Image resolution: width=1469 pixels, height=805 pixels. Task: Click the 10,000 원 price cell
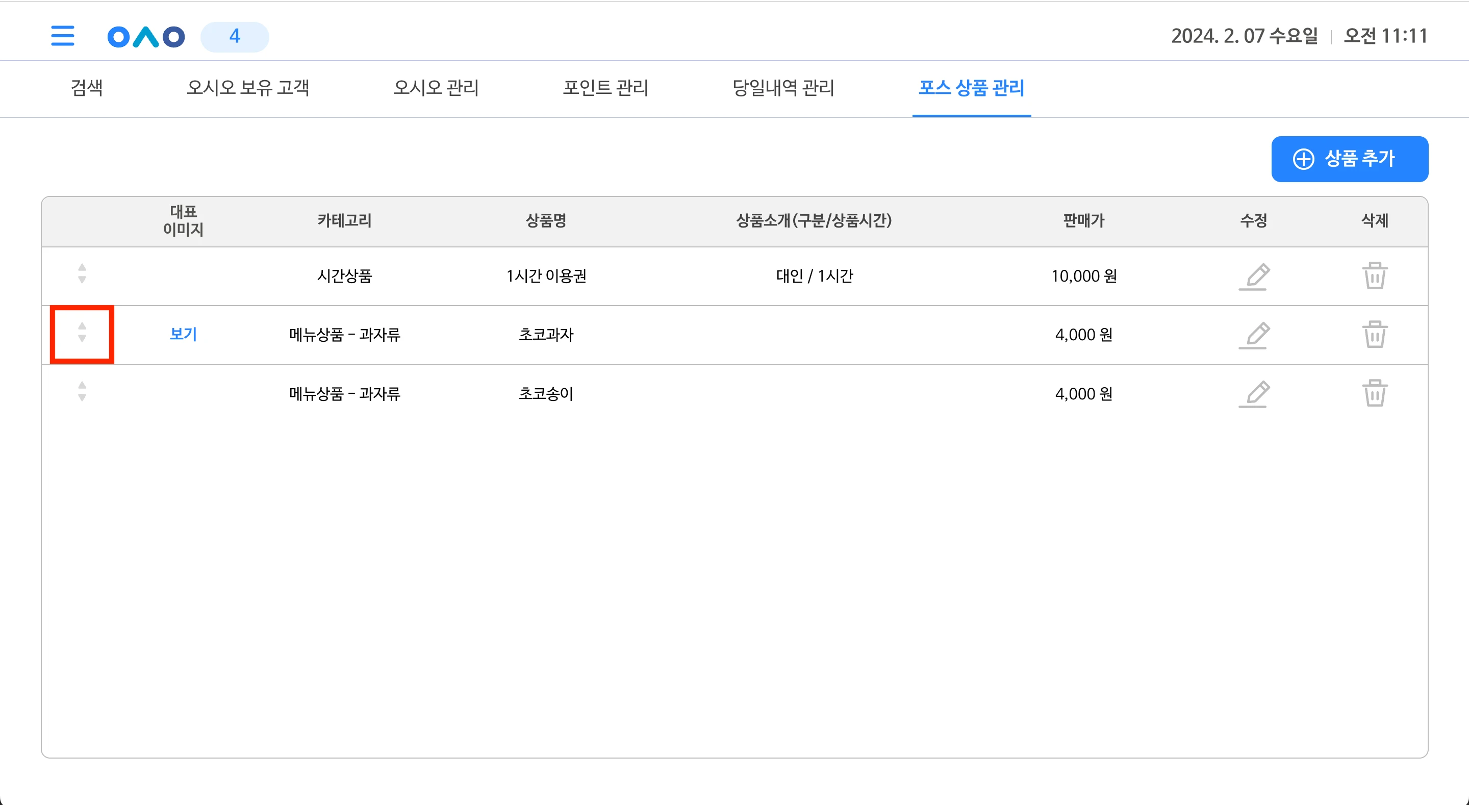(1084, 276)
